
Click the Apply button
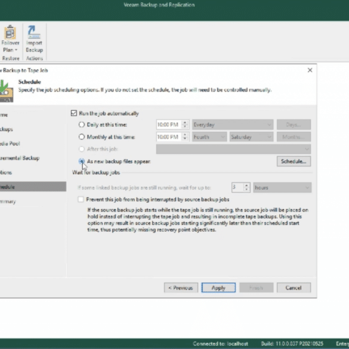[x=218, y=288]
